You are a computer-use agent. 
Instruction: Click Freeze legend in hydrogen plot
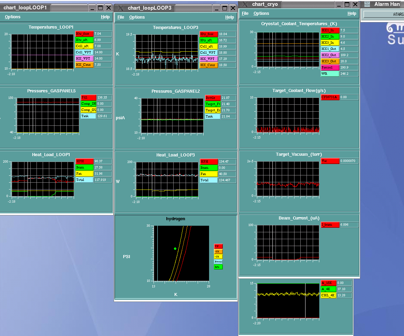click(218, 262)
